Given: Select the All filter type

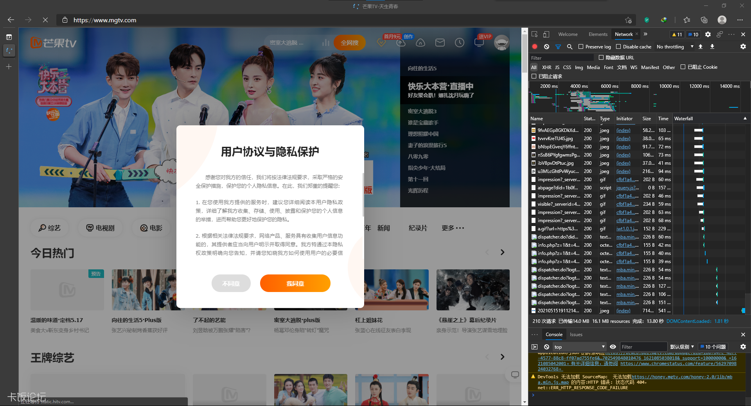Looking at the screenshot, I should [534, 67].
